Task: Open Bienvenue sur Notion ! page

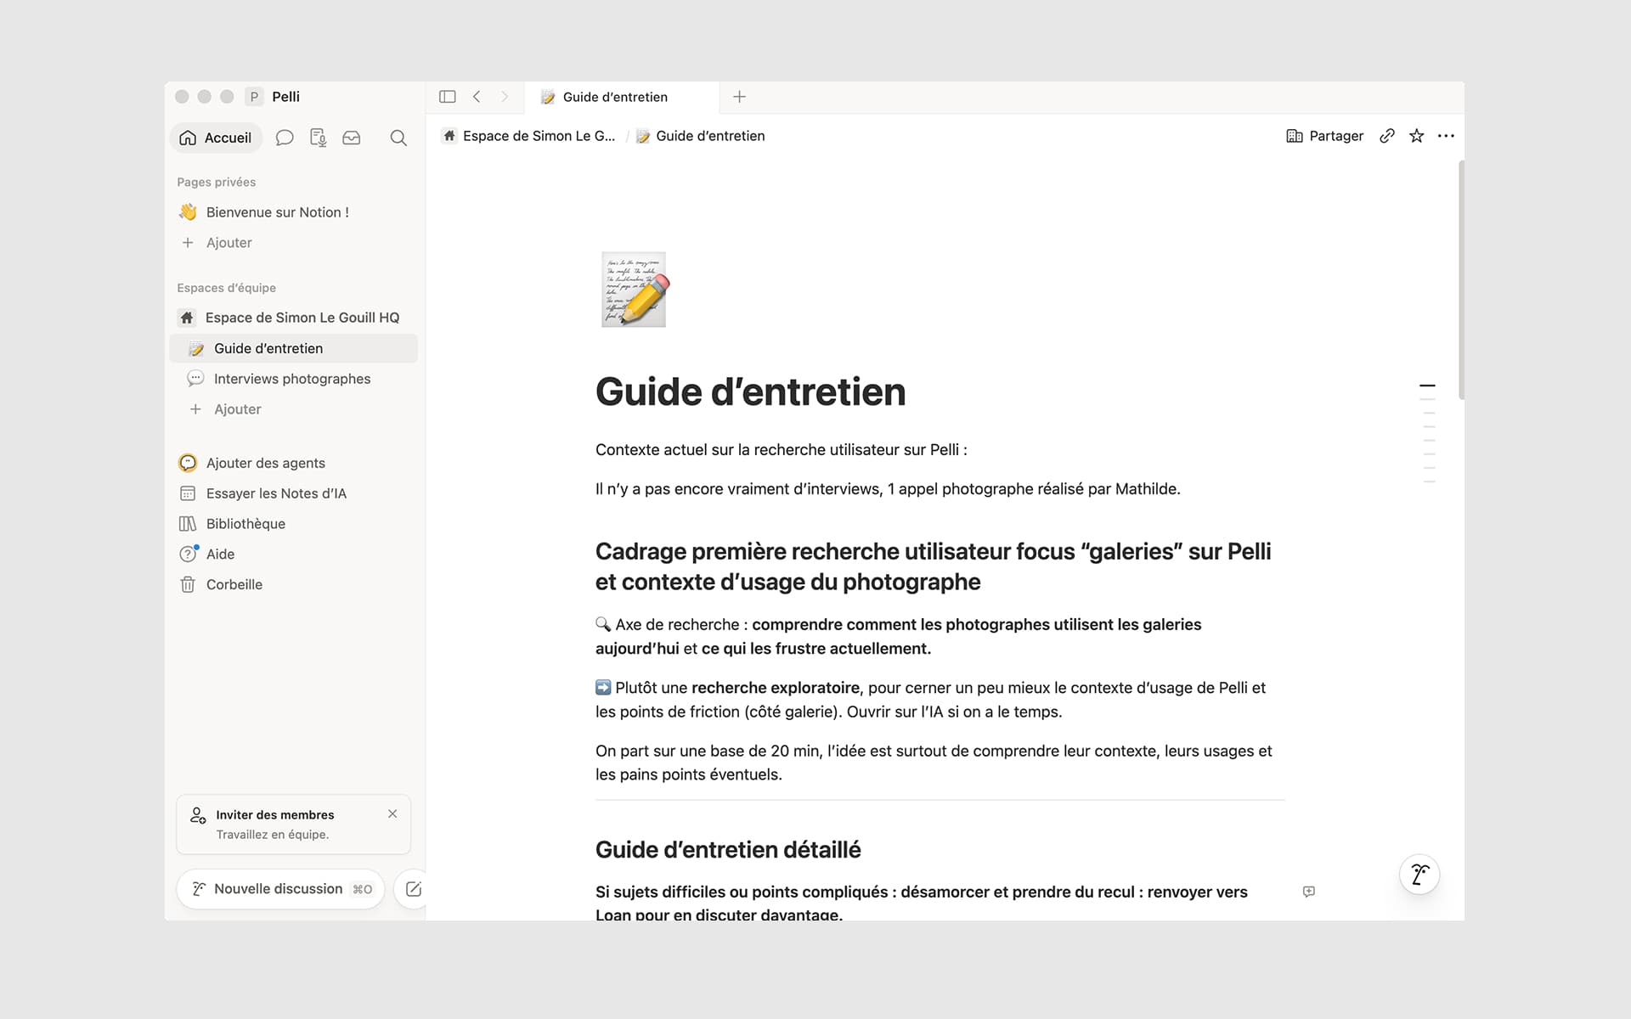Action: pyautogui.click(x=293, y=212)
